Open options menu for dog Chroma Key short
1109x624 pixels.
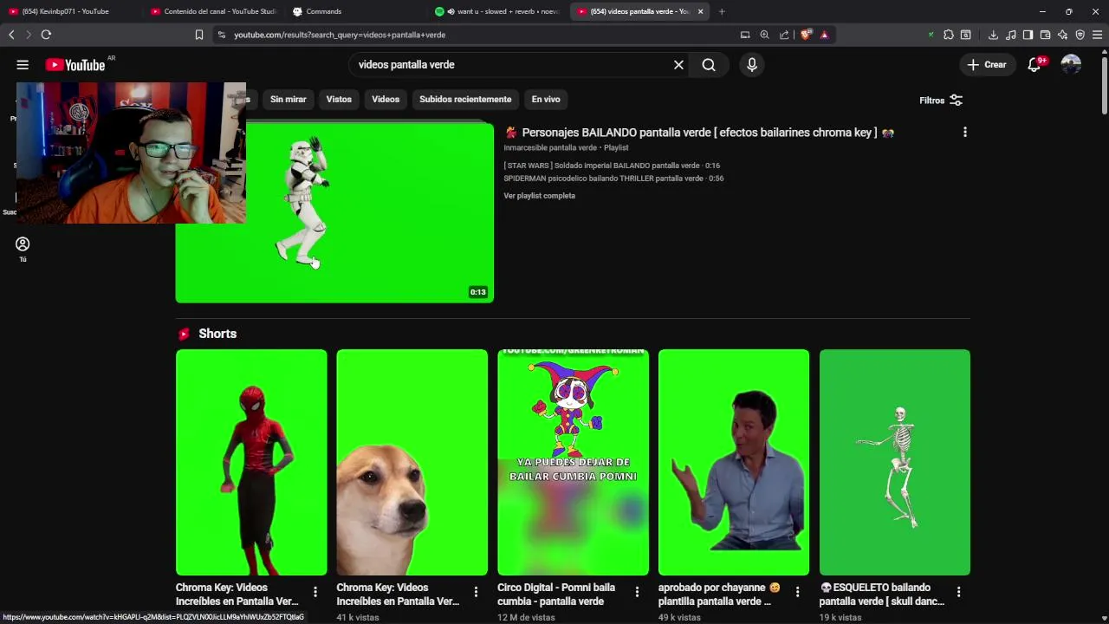pyautogui.click(x=476, y=592)
